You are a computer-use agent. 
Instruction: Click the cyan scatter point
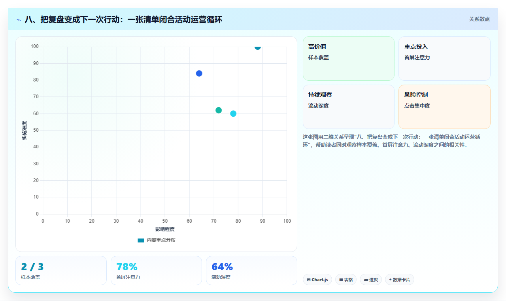tap(233, 114)
